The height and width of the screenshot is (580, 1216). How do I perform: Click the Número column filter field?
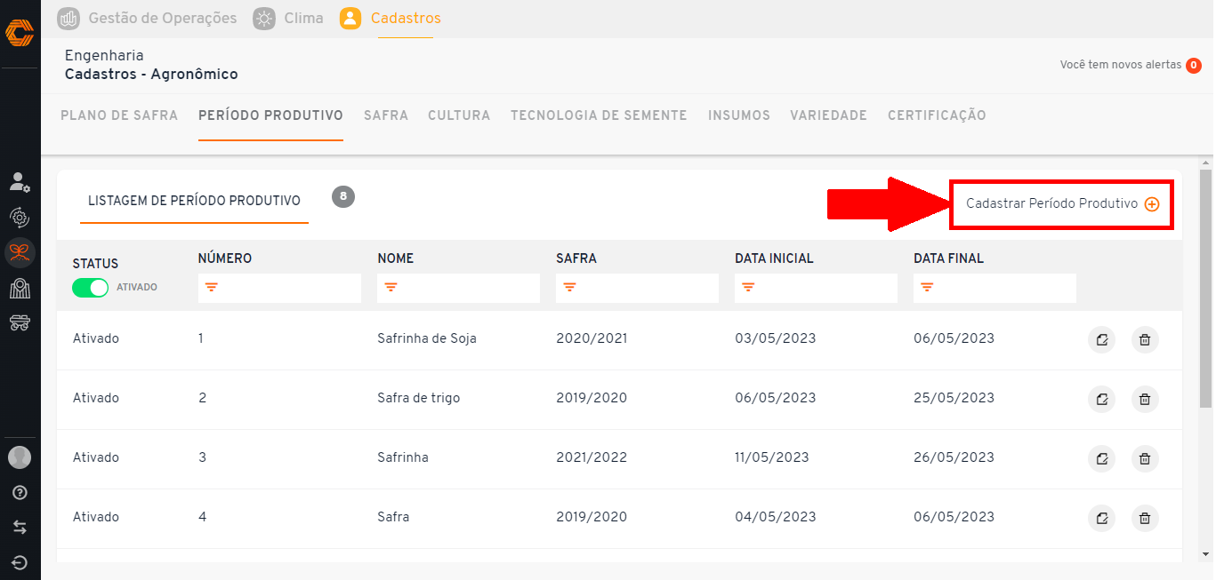pyautogui.click(x=279, y=288)
